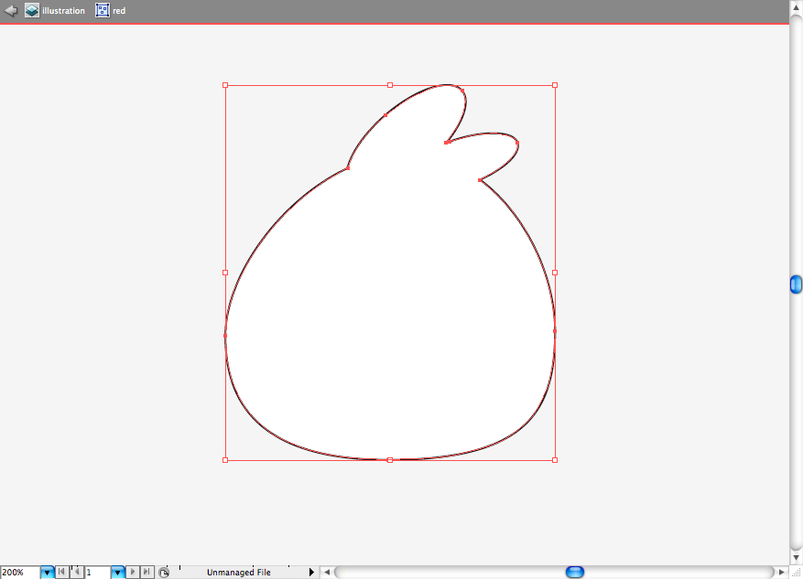Click the back arrow to exit isolation mode
Screen dimensions: 803x579
point(11,10)
